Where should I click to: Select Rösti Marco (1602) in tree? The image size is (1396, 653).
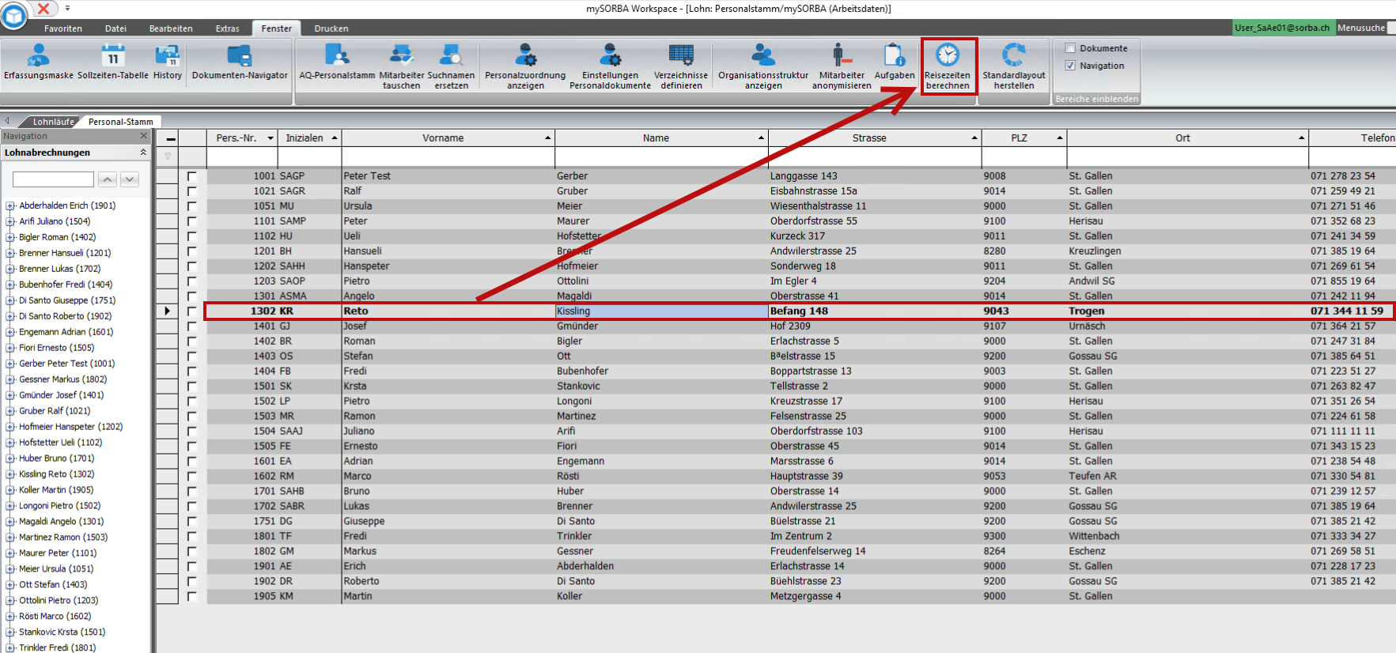(x=55, y=617)
